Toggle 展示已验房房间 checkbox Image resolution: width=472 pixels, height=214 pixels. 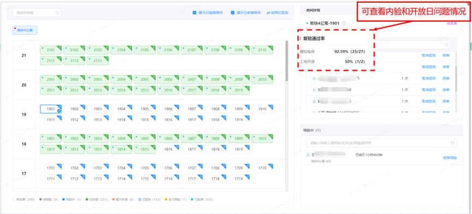tap(195, 13)
